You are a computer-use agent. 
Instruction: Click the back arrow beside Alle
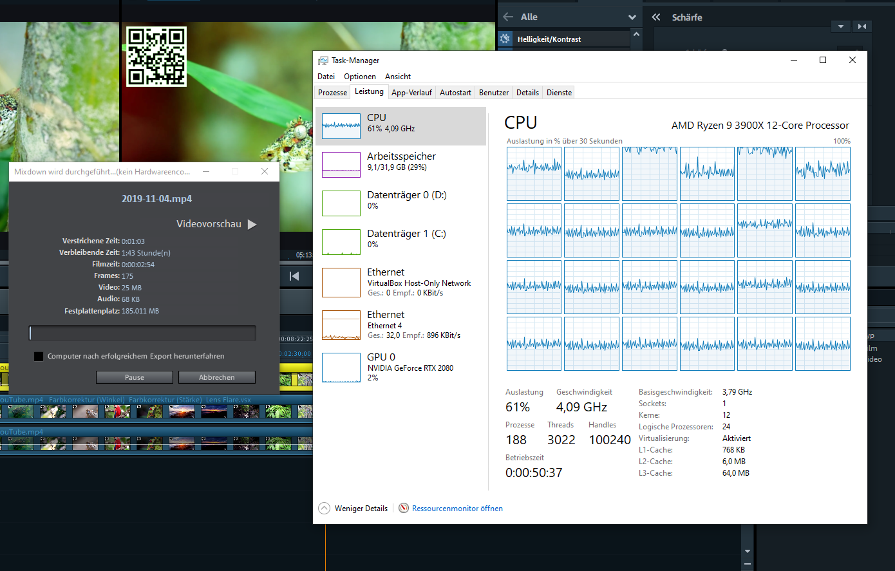508,17
